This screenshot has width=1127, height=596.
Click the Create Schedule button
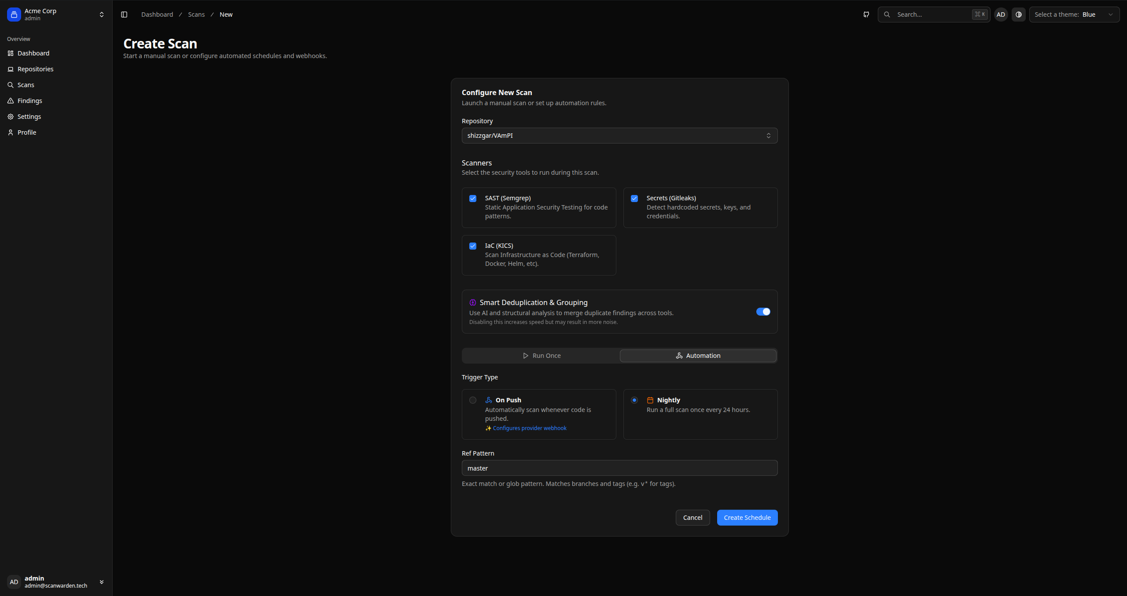[747, 518]
